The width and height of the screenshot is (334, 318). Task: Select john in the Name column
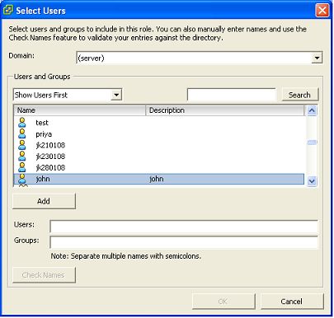coord(43,179)
